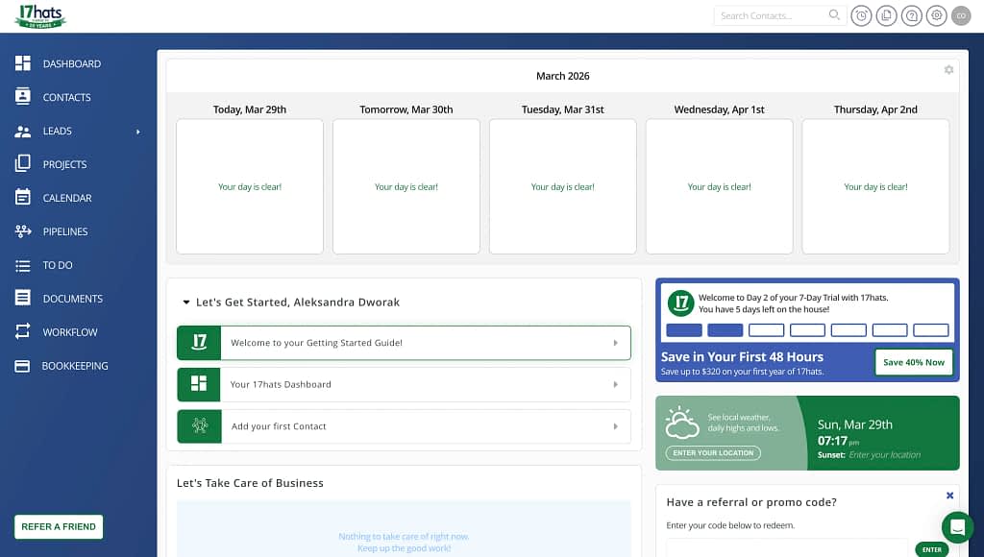Click the Enter Your Location button
The width and height of the screenshot is (984, 557).
pyautogui.click(x=713, y=453)
